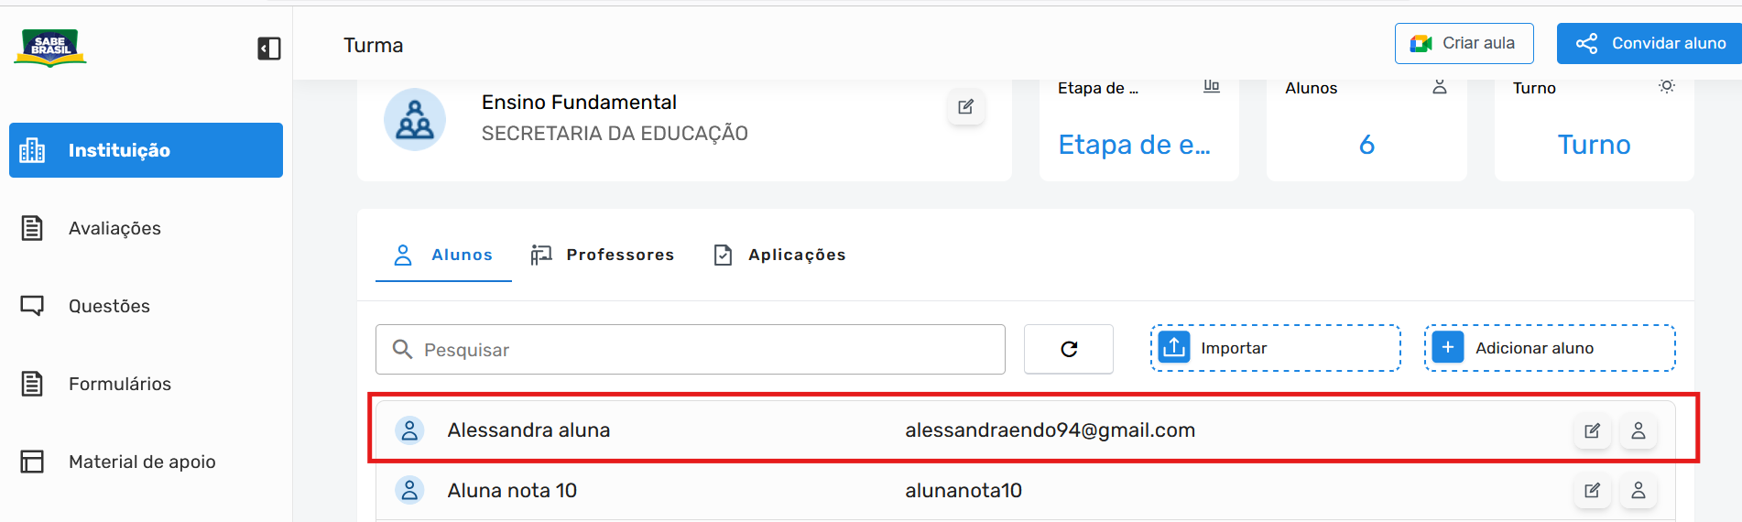Click the Alessandra aluna avatar icon
This screenshot has height=522, width=1742.
point(409,430)
